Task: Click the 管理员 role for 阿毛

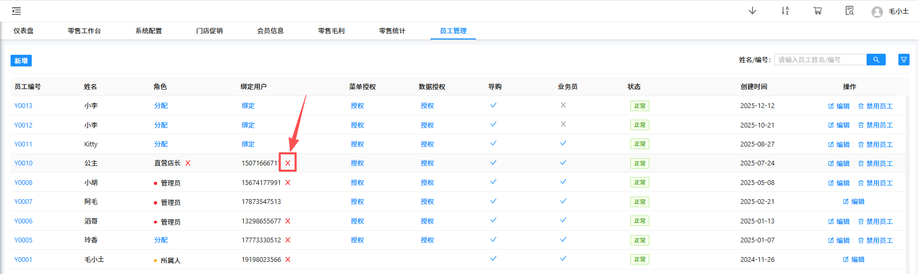Action: click(x=170, y=202)
